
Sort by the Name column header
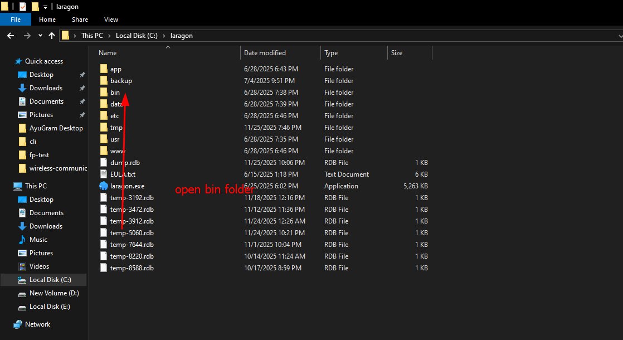coord(108,53)
